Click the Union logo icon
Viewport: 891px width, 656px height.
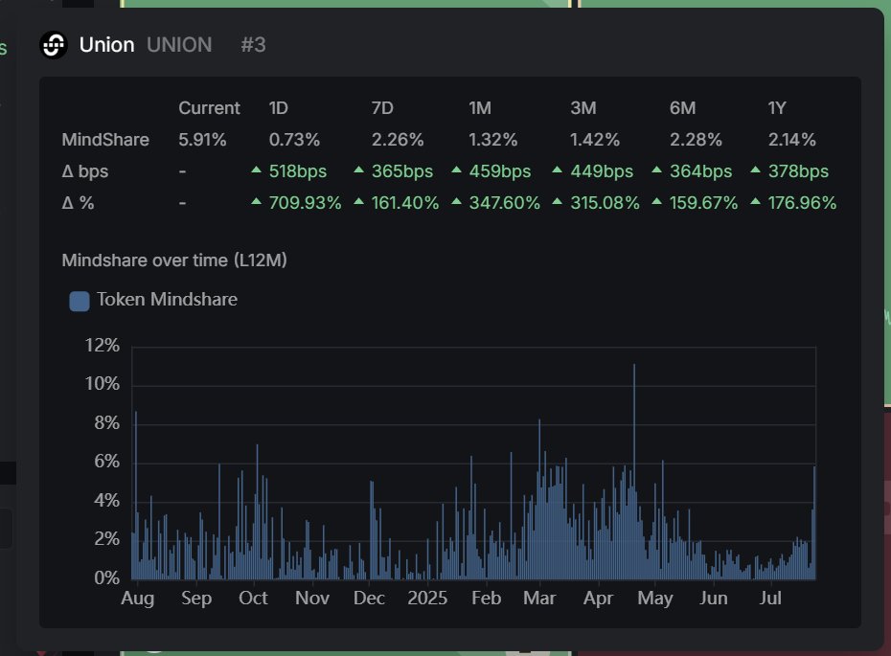click(x=54, y=45)
